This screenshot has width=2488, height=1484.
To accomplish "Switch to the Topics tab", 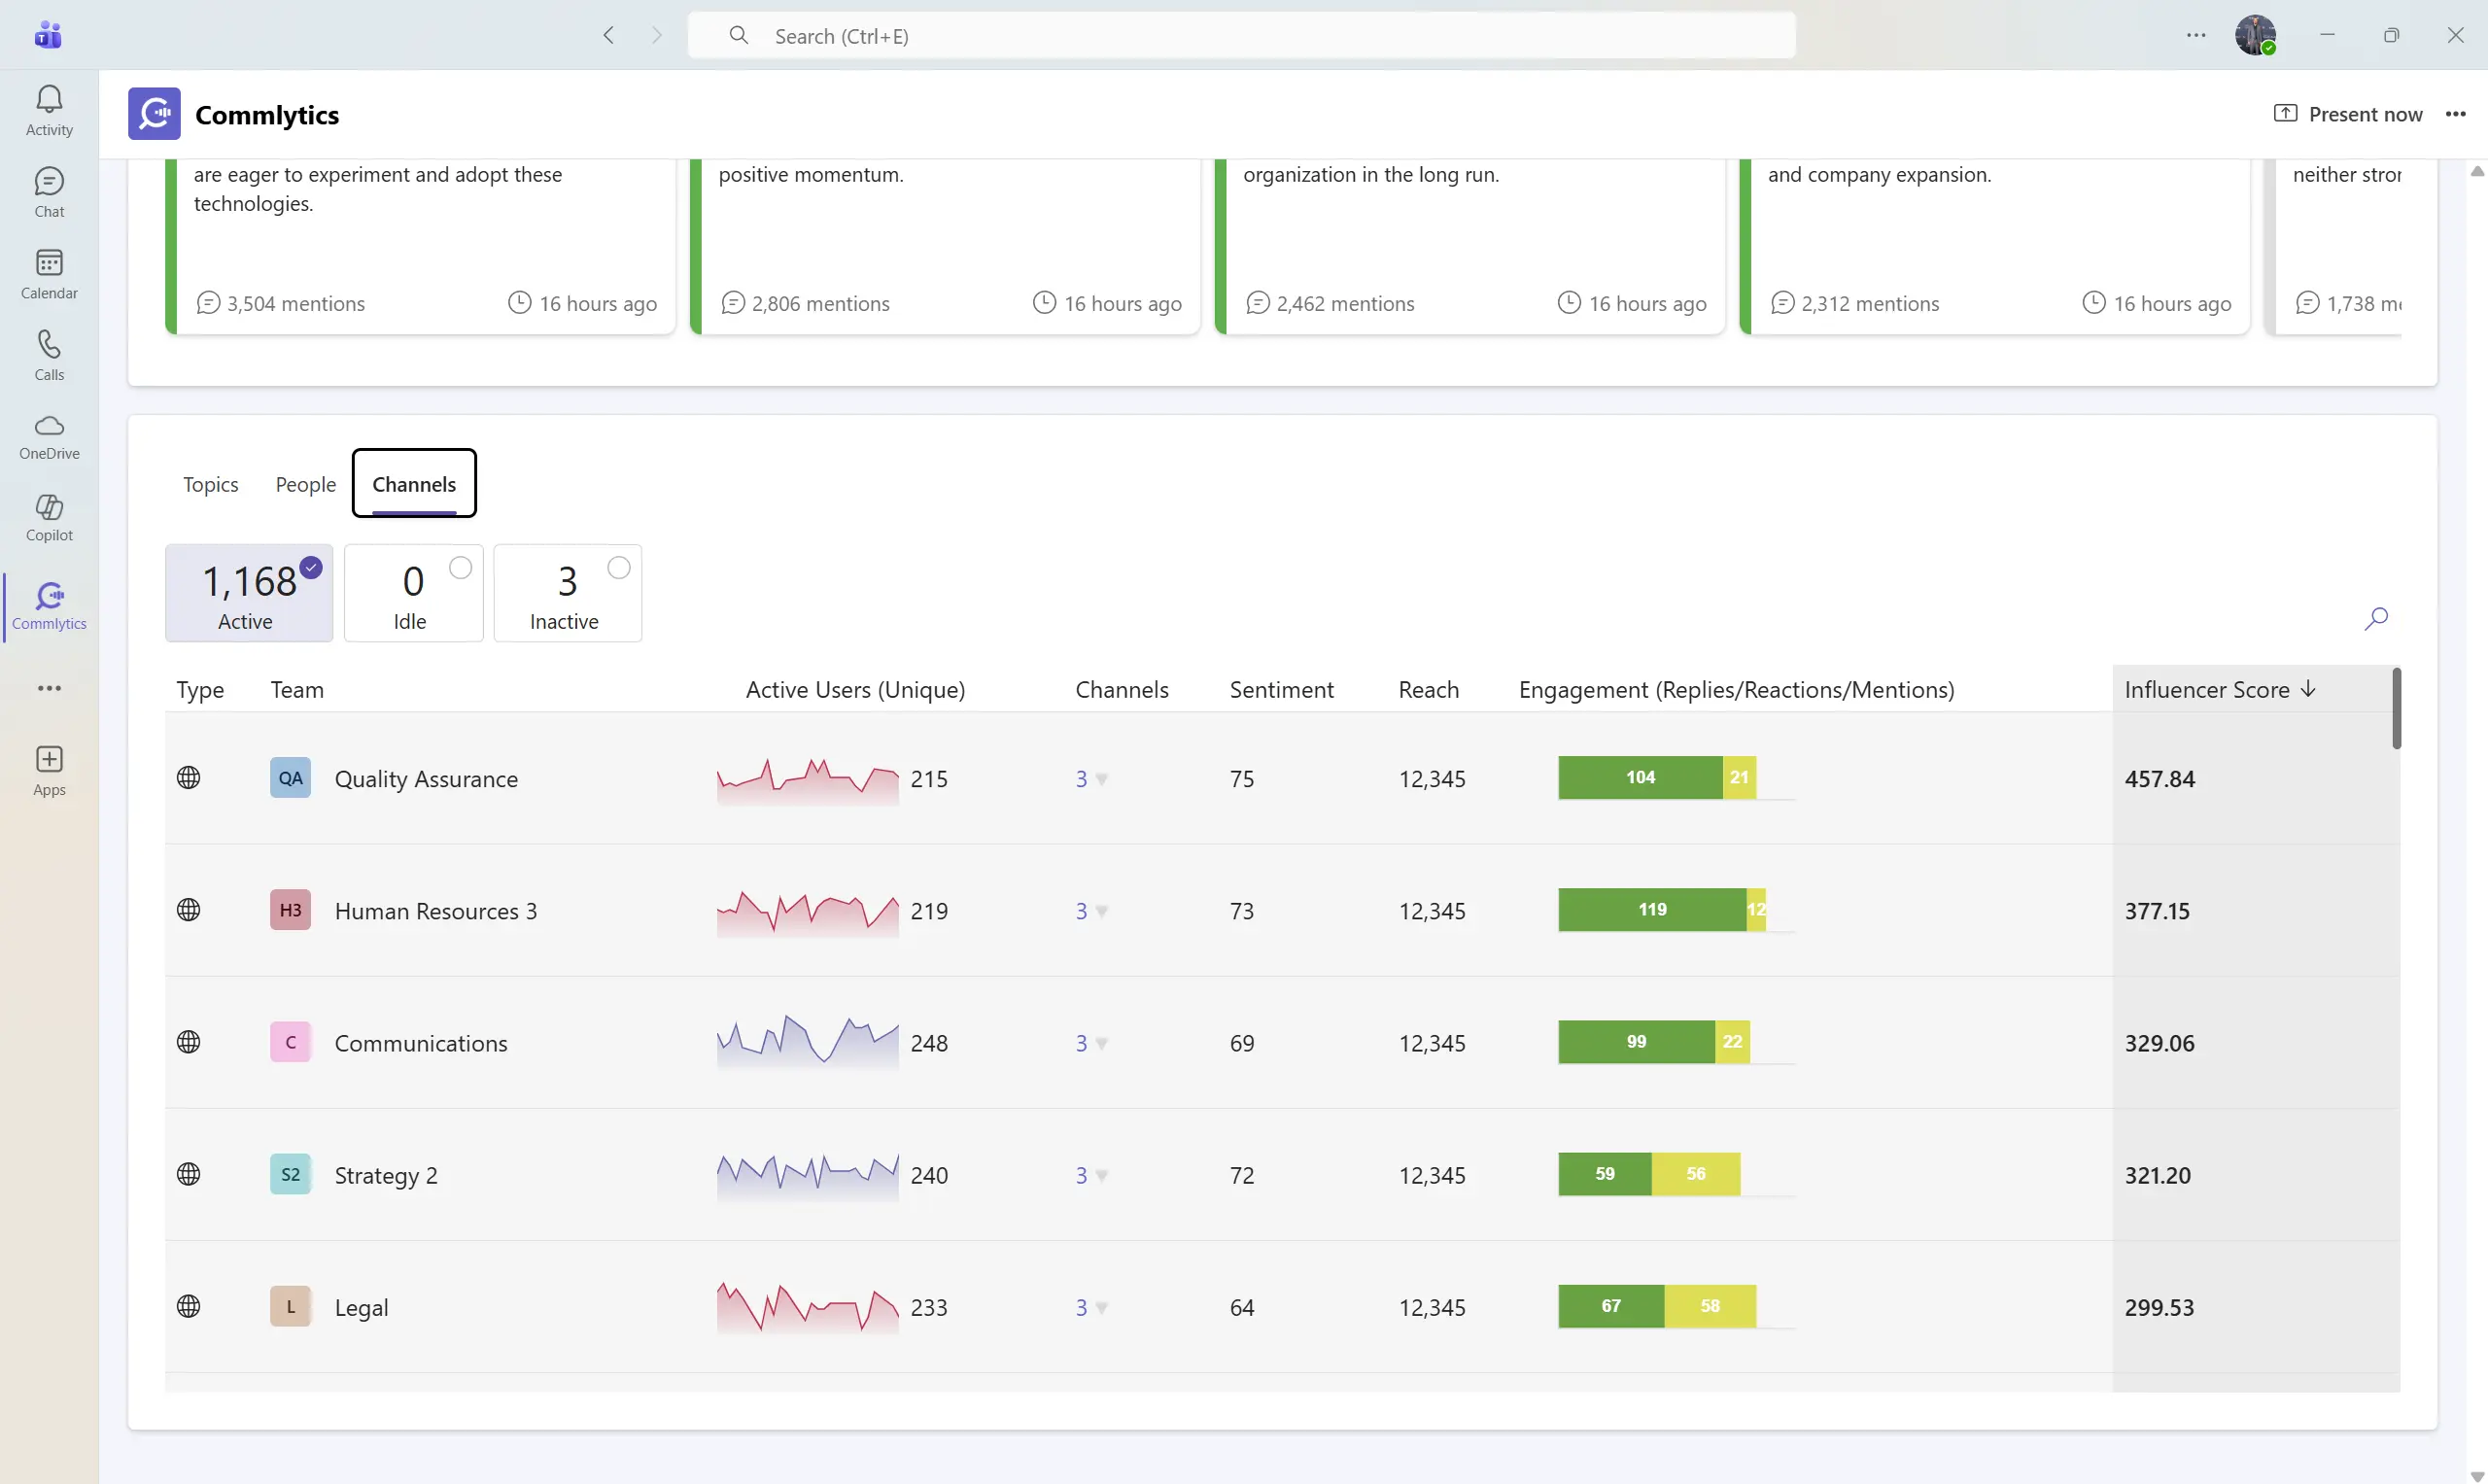I will 210,484.
